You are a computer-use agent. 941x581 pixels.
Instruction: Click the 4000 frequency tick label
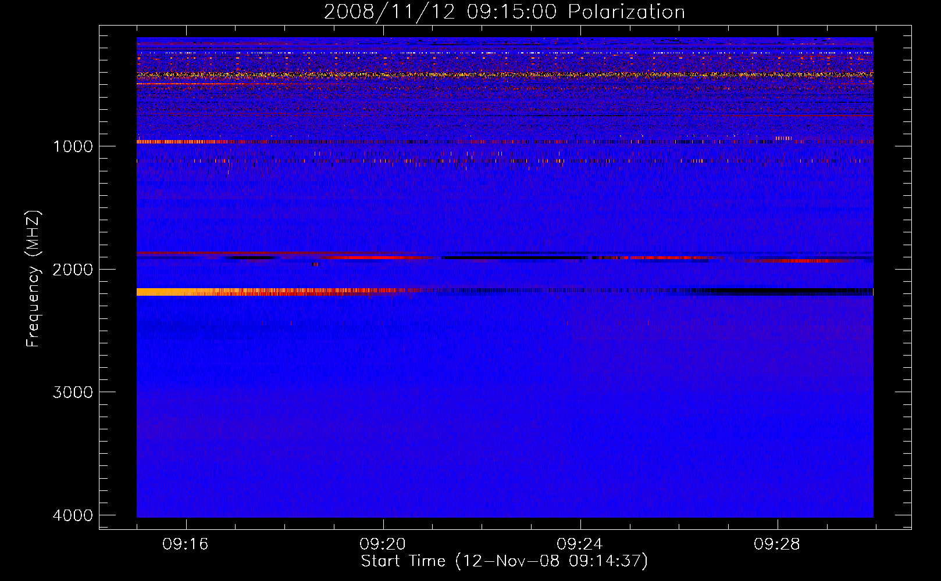pos(73,515)
